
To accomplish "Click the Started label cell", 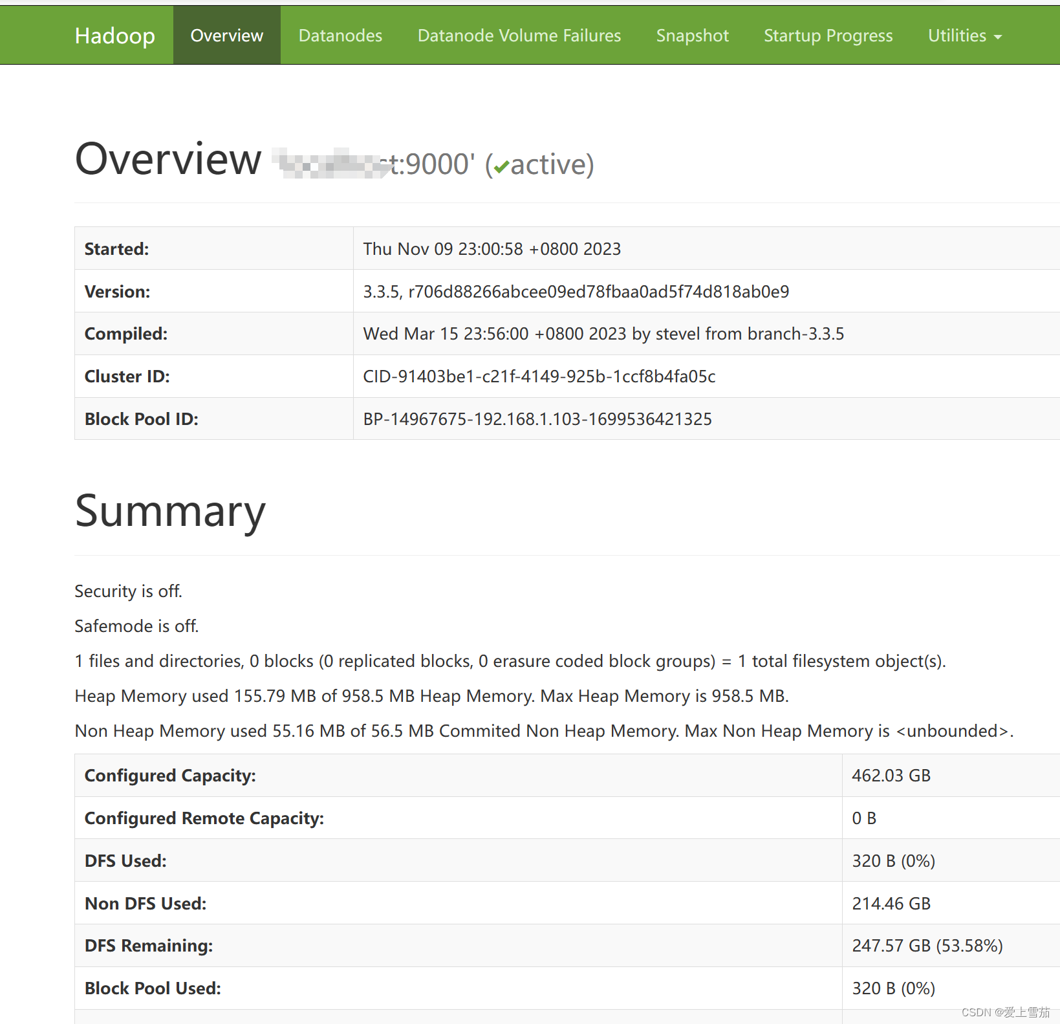I will (214, 248).
